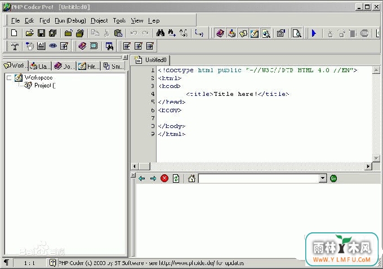
Task: Jump to matching brace icon
Action: 199,33
